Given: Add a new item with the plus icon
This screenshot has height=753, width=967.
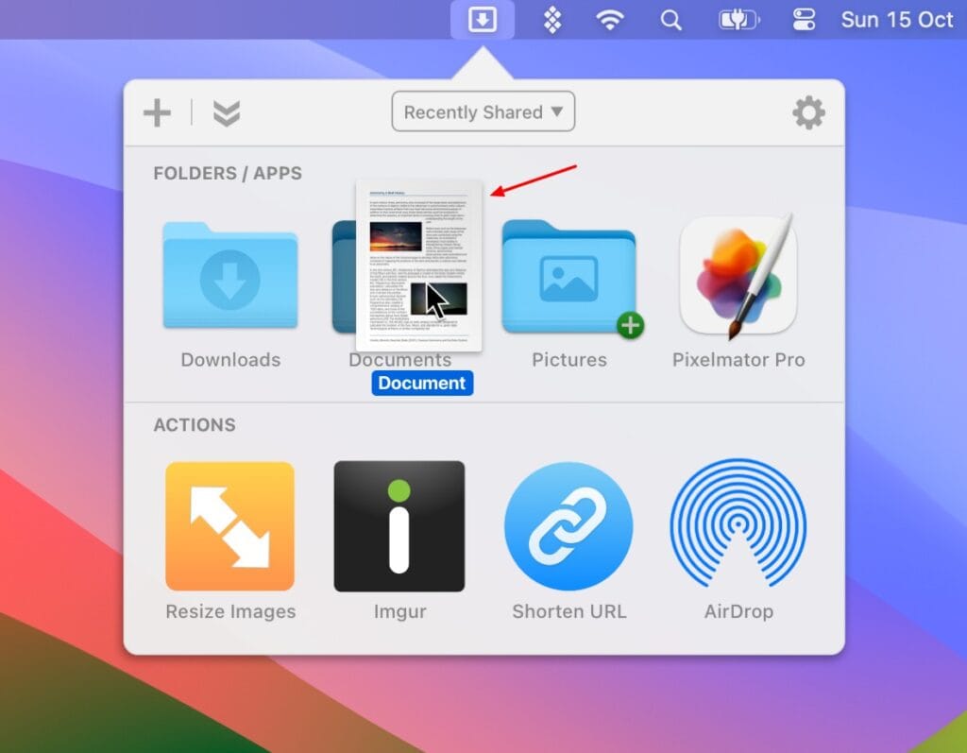Looking at the screenshot, I should point(157,111).
